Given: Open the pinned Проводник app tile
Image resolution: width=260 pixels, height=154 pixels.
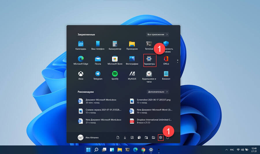Looking at the screenshot, I should pos(132,45).
